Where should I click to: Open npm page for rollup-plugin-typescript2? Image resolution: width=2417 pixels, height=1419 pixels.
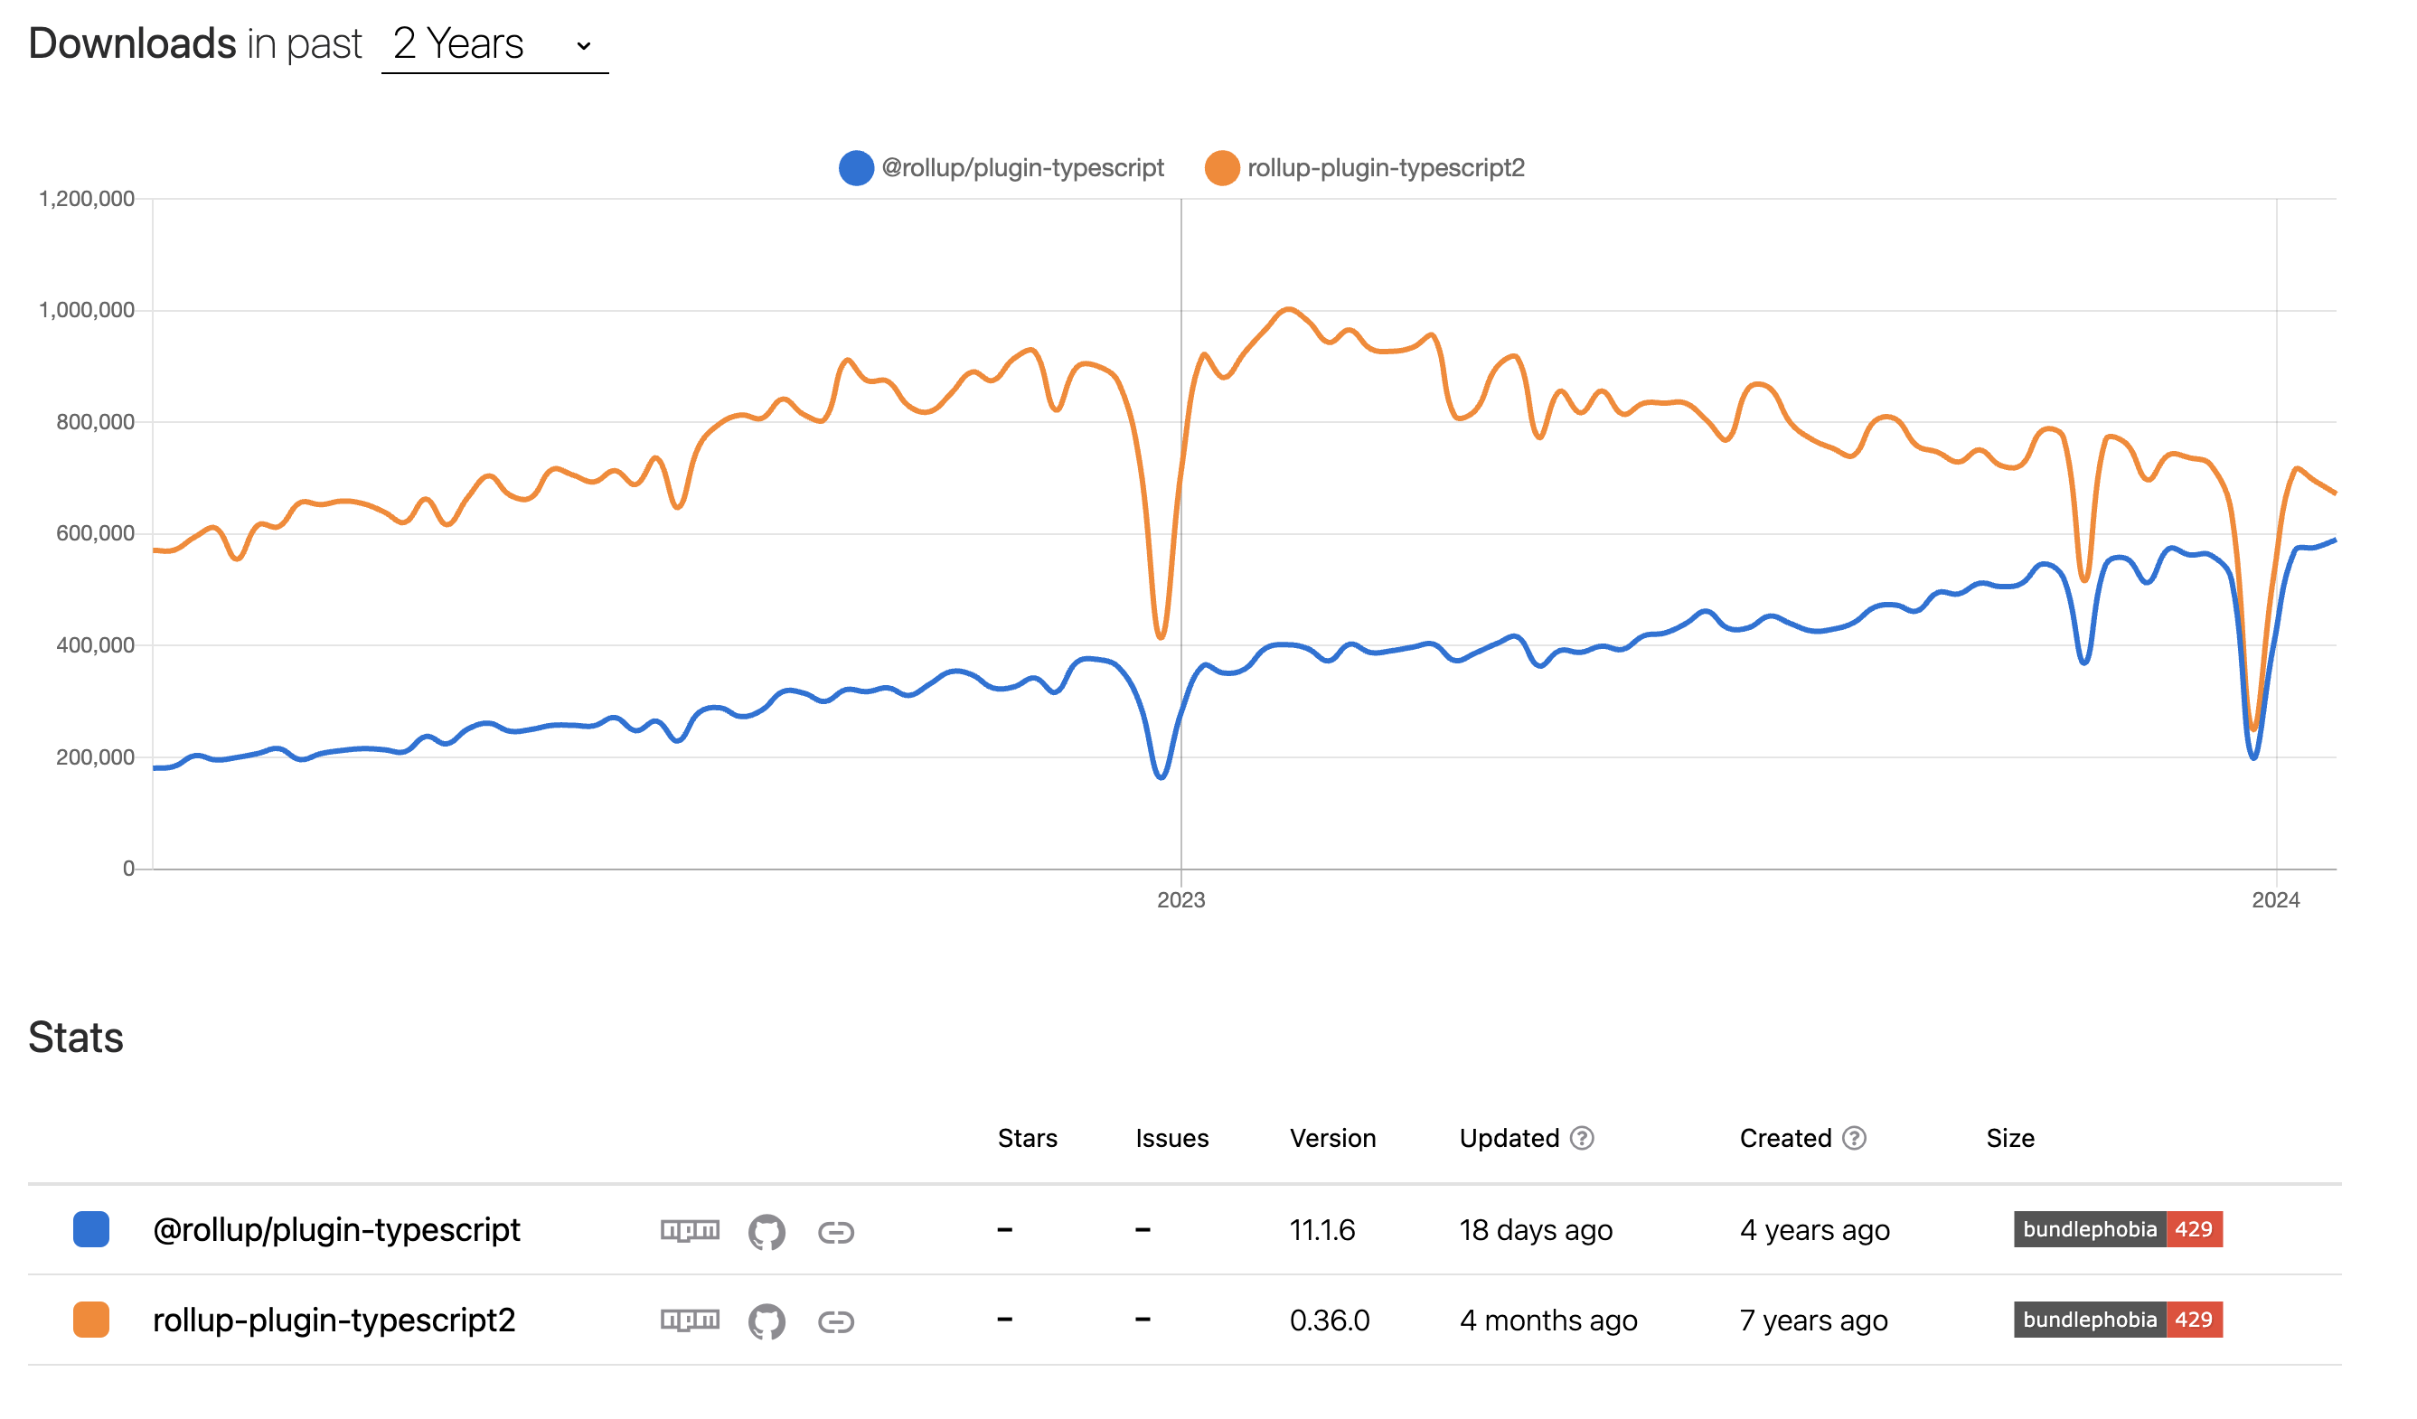pyautogui.click(x=690, y=1320)
